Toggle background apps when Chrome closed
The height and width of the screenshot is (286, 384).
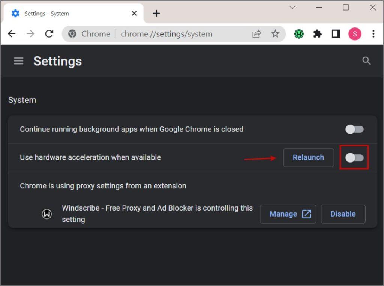point(354,129)
